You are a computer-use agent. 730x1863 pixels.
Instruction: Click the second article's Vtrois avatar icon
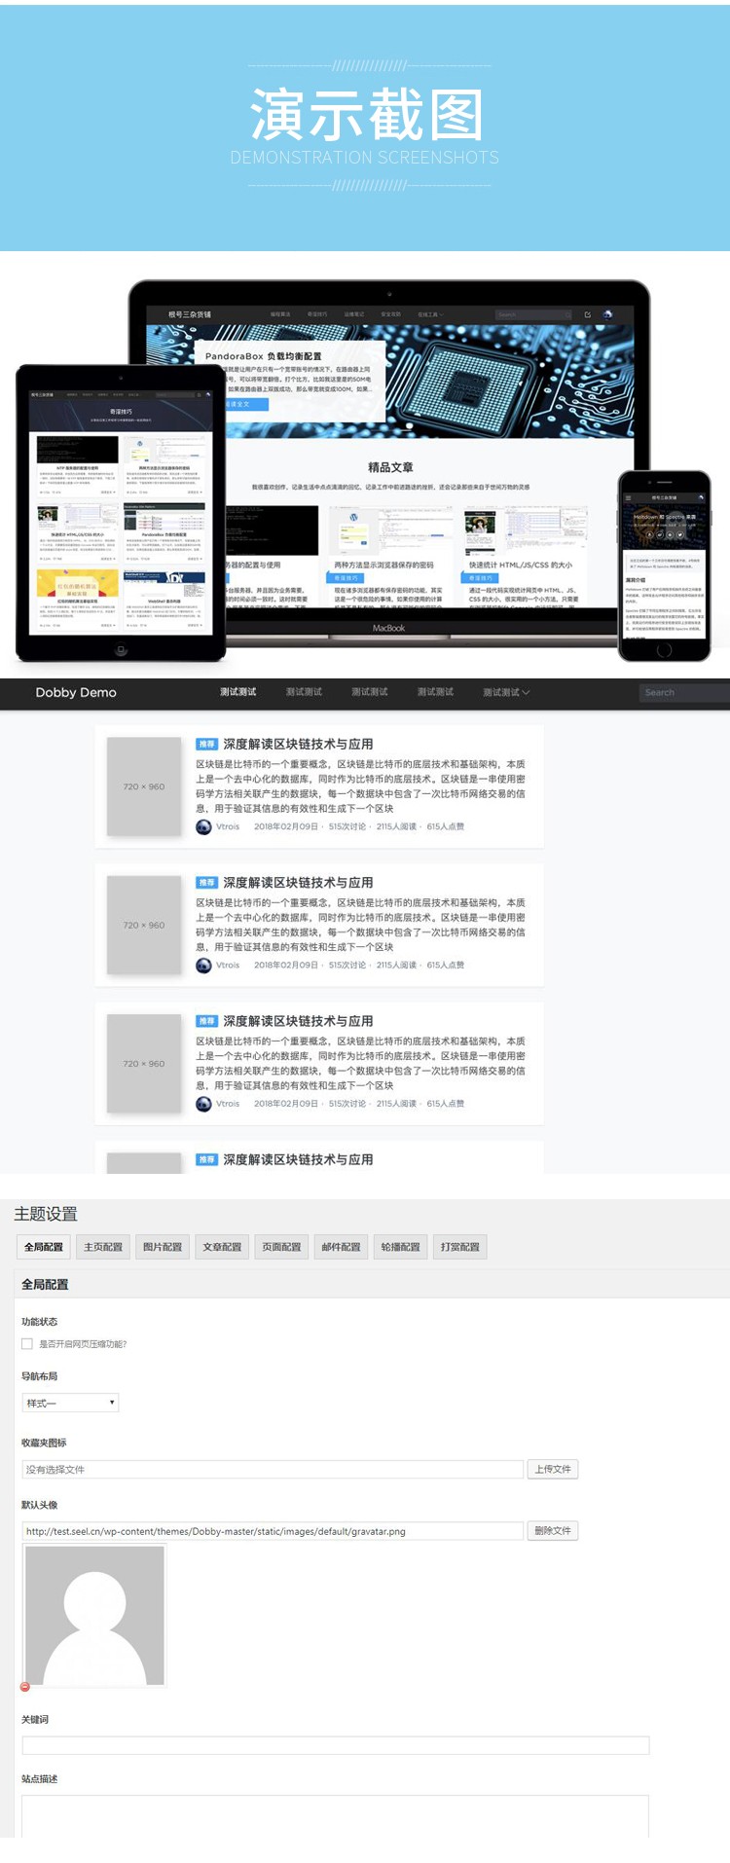click(203, 965)
